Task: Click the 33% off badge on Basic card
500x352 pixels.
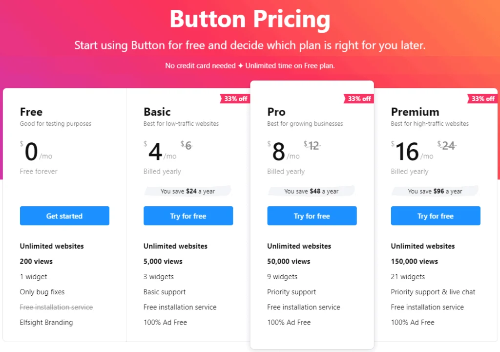Action: point(235,98)
